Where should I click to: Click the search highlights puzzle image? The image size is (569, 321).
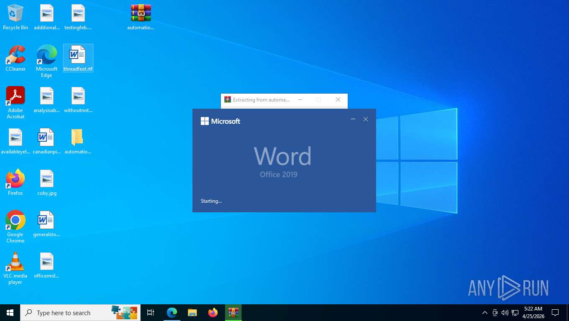124,313
